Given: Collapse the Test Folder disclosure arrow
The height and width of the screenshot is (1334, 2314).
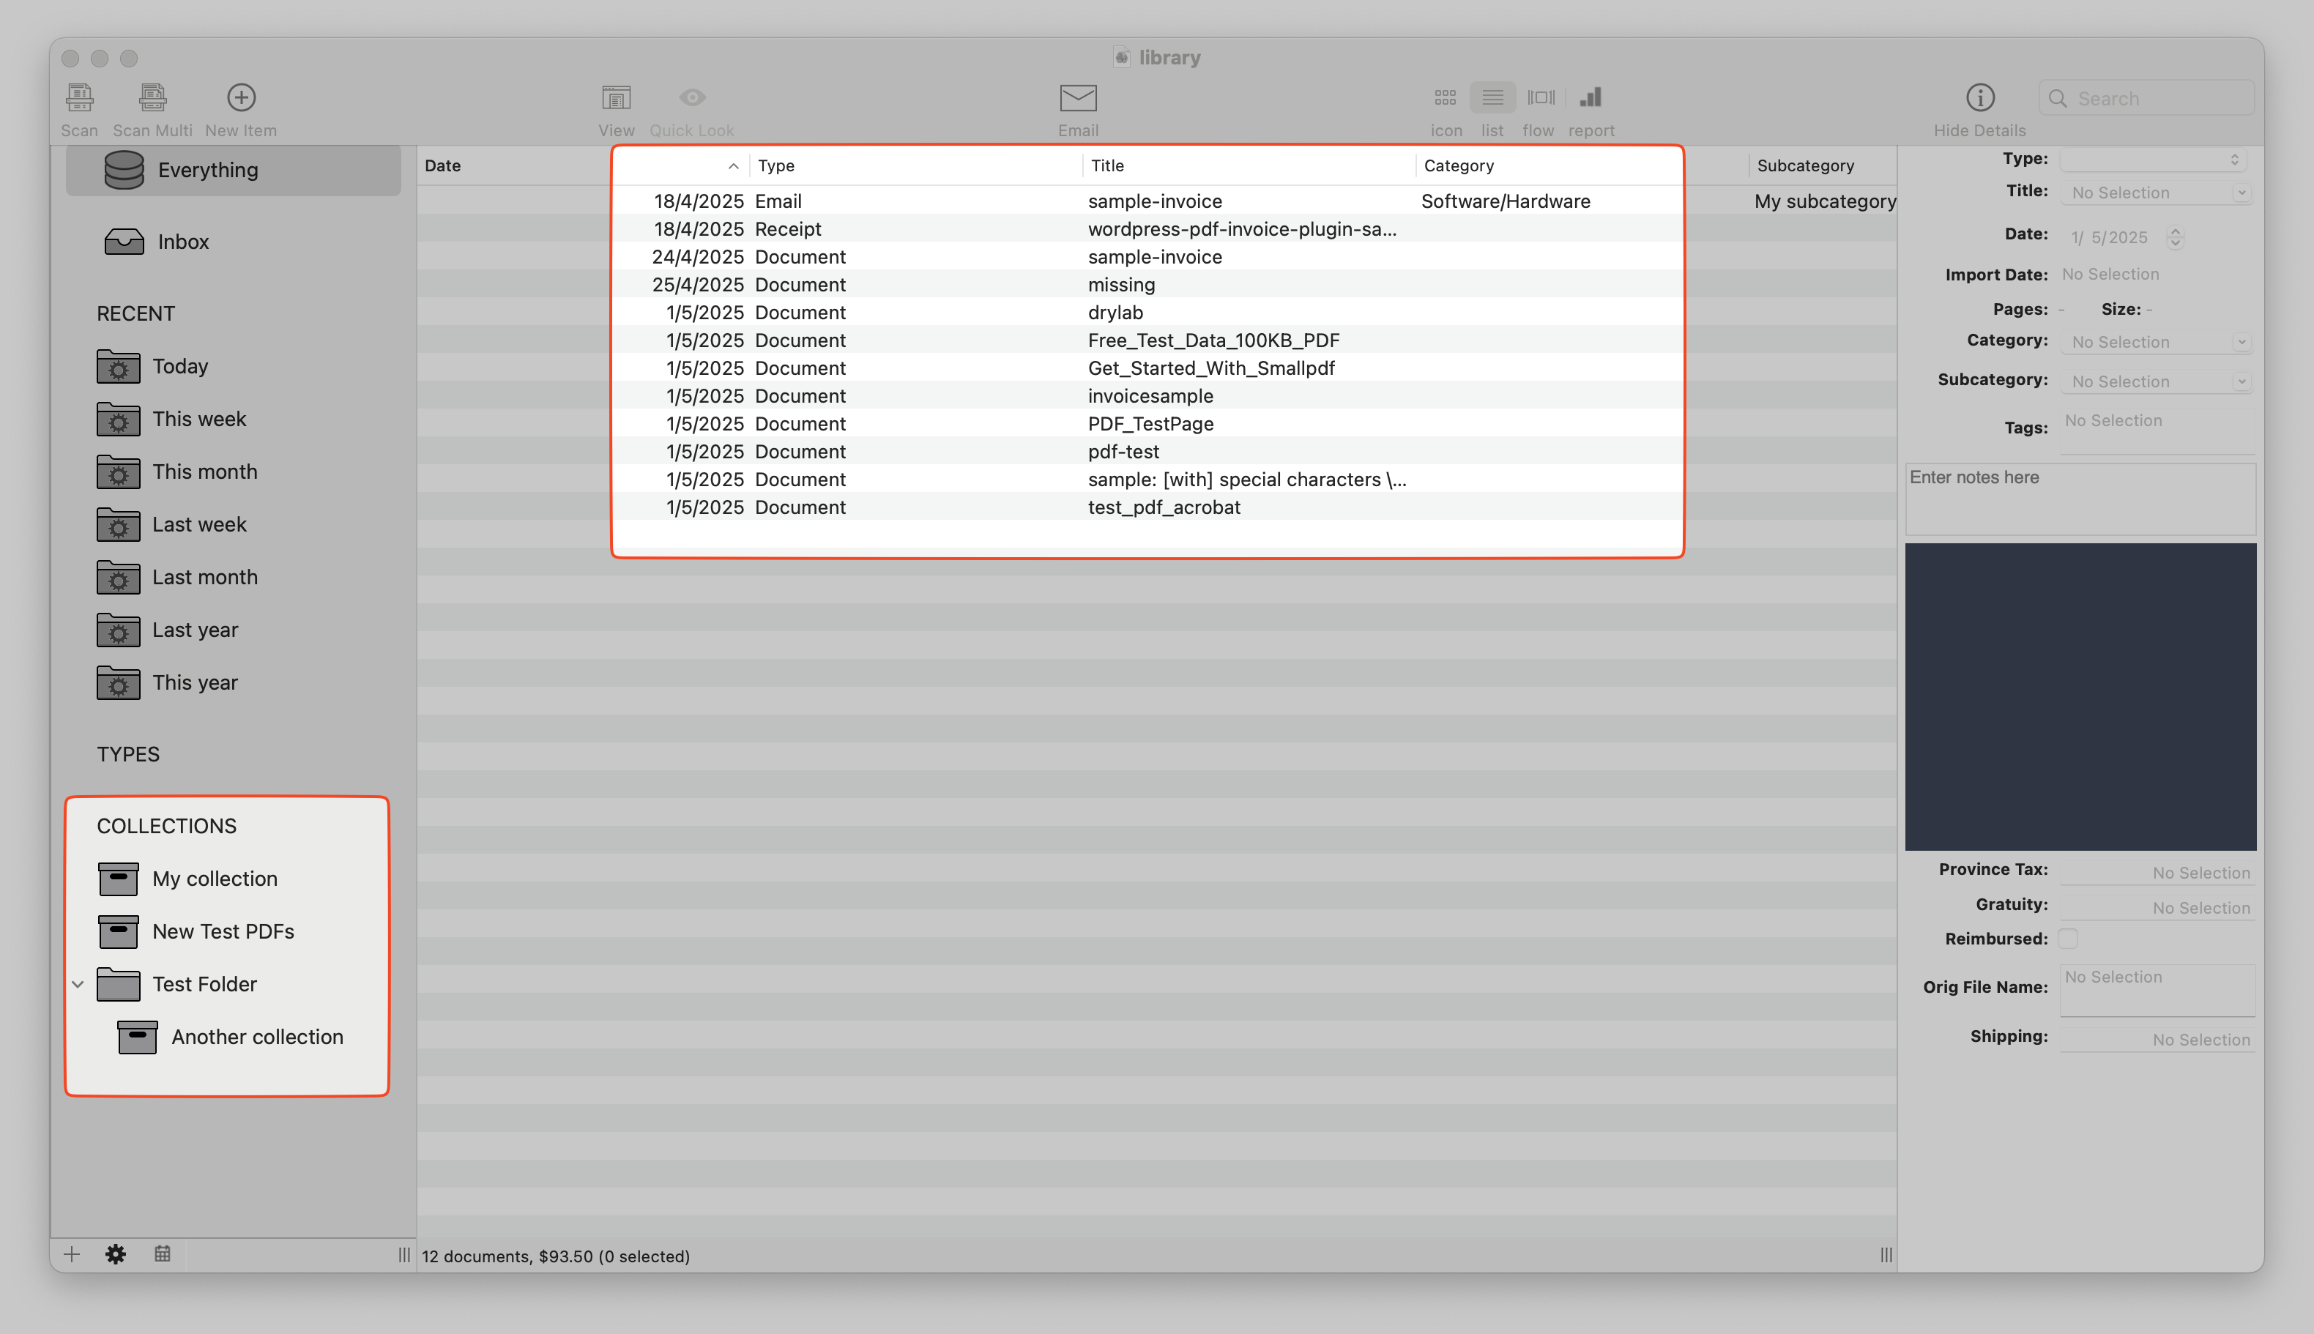Looking at the screenshot, I should [x=78, y=985].
